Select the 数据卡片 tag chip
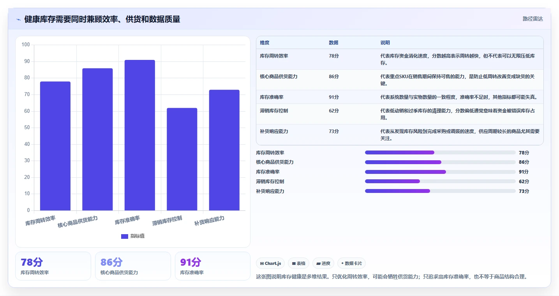This screenshot has width=559, height=296. [351, 263]
